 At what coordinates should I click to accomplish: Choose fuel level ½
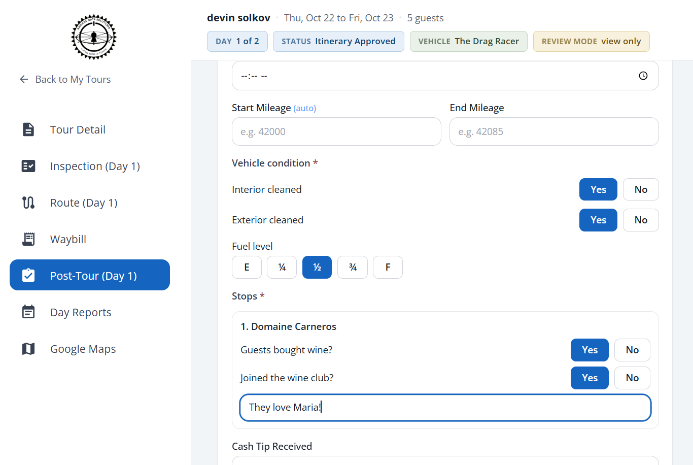pos(317,267)
